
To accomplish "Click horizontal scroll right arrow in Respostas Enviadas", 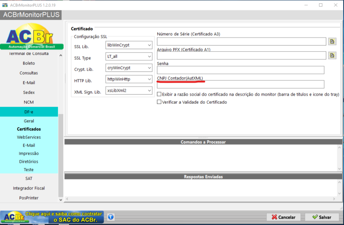I will [334, 199].
